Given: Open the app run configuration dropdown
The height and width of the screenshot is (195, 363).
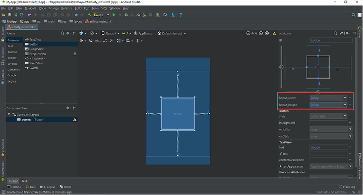Looking at the screenshot, I should pos(102,15).
